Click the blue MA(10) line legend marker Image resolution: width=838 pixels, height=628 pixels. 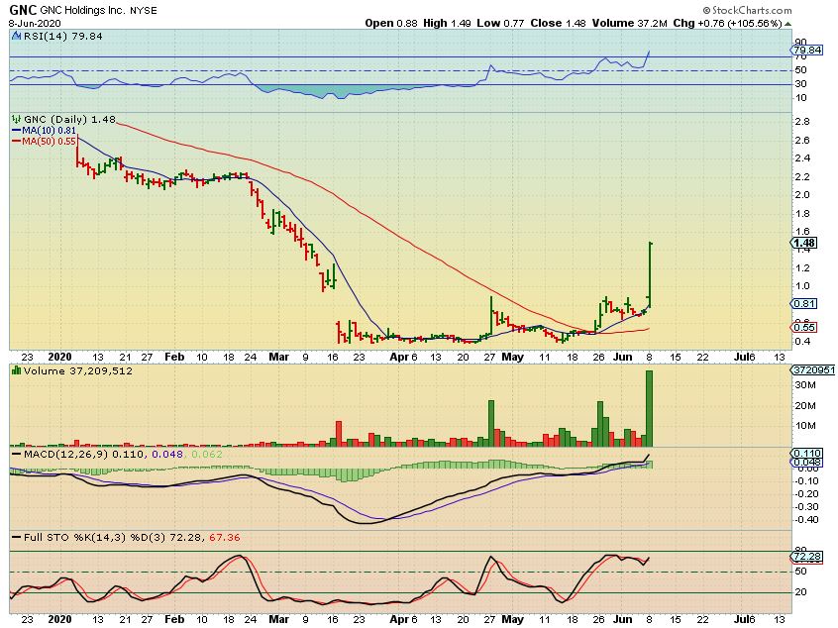(16, 131)
